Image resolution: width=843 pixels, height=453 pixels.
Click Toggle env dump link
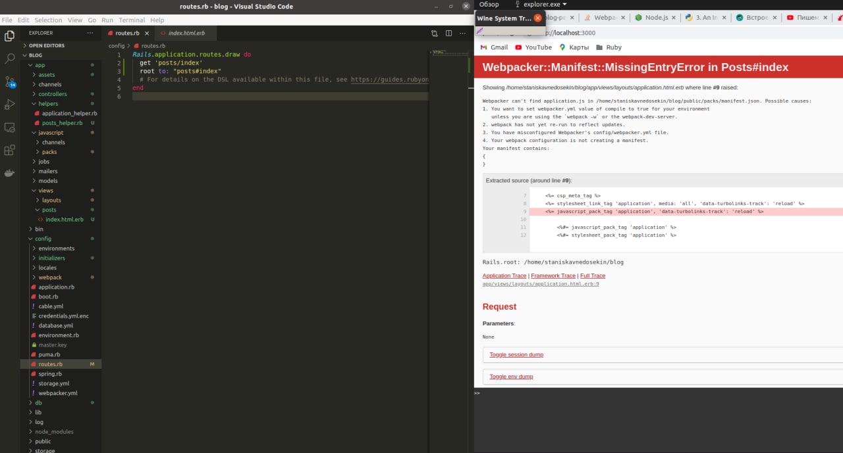(x=511, y=376)
